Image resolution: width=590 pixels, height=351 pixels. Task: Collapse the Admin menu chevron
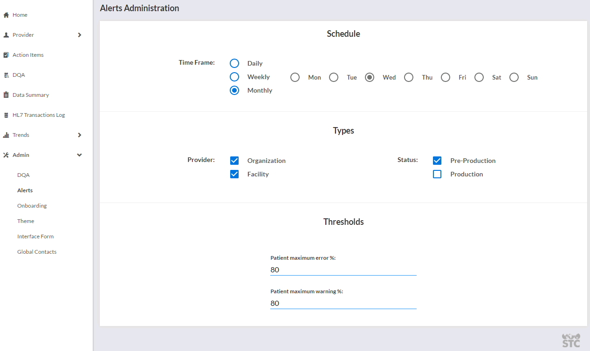(x=80, y=155)
